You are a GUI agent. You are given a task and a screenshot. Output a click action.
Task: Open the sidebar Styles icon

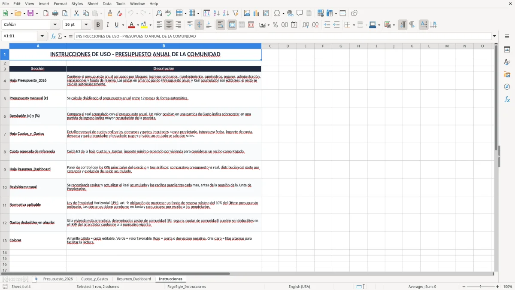[x=507, y=62]
